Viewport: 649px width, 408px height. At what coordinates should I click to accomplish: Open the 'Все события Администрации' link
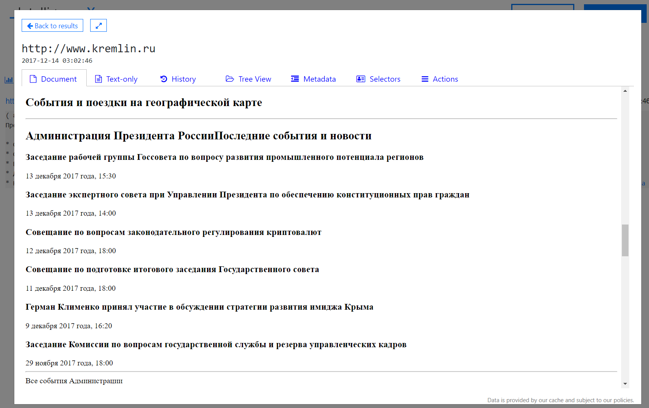74,381
